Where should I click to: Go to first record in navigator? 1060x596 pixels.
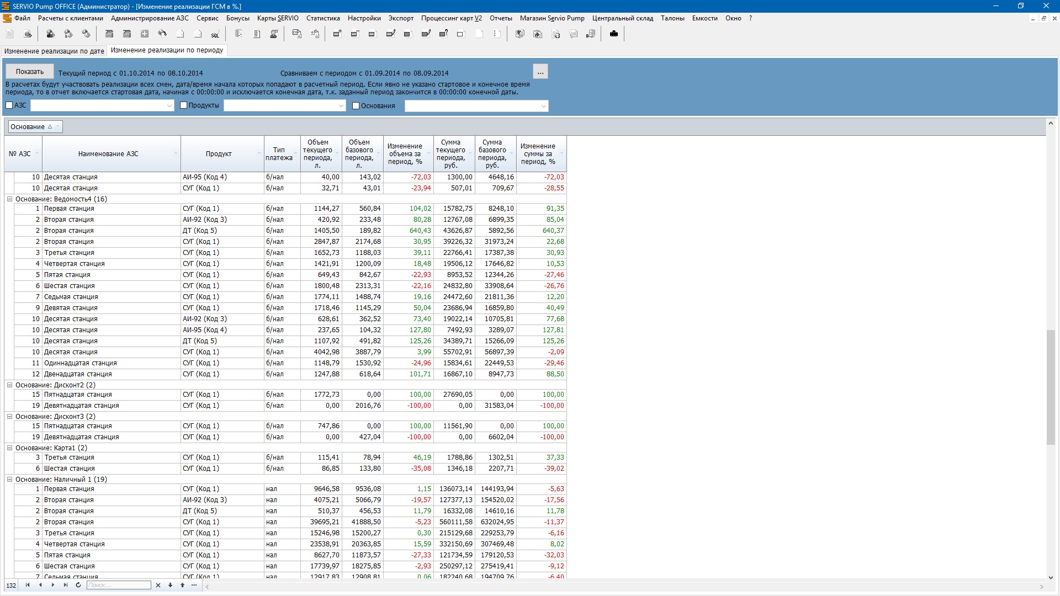pyautogui.click(x=28, y=586)
